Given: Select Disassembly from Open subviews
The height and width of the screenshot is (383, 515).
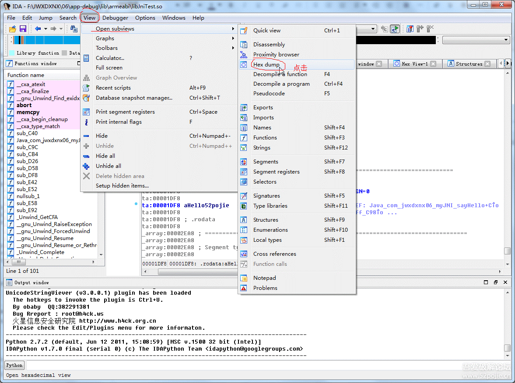Looking at the screenshot, I should pos(269,45).
